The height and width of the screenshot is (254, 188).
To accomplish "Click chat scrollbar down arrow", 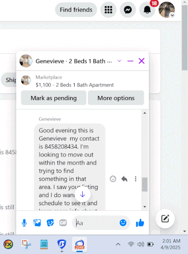I will [145, 207].
